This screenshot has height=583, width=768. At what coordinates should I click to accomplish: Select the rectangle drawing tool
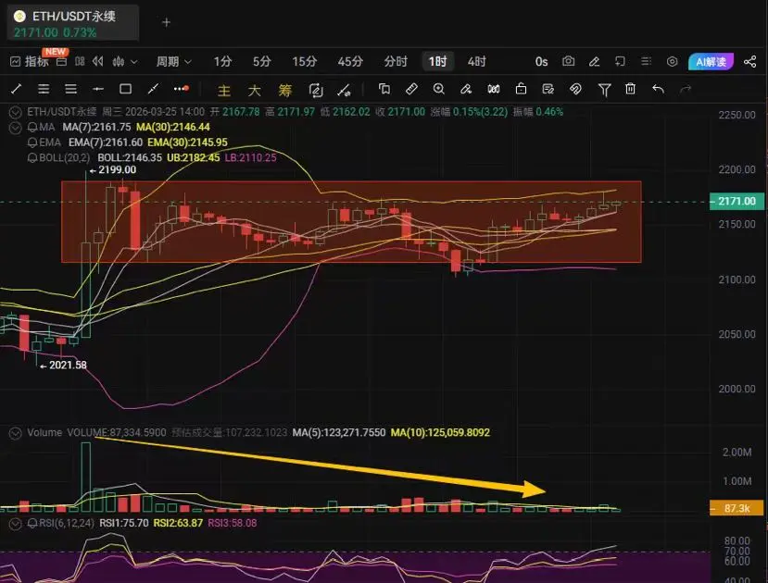coord(125,89)
